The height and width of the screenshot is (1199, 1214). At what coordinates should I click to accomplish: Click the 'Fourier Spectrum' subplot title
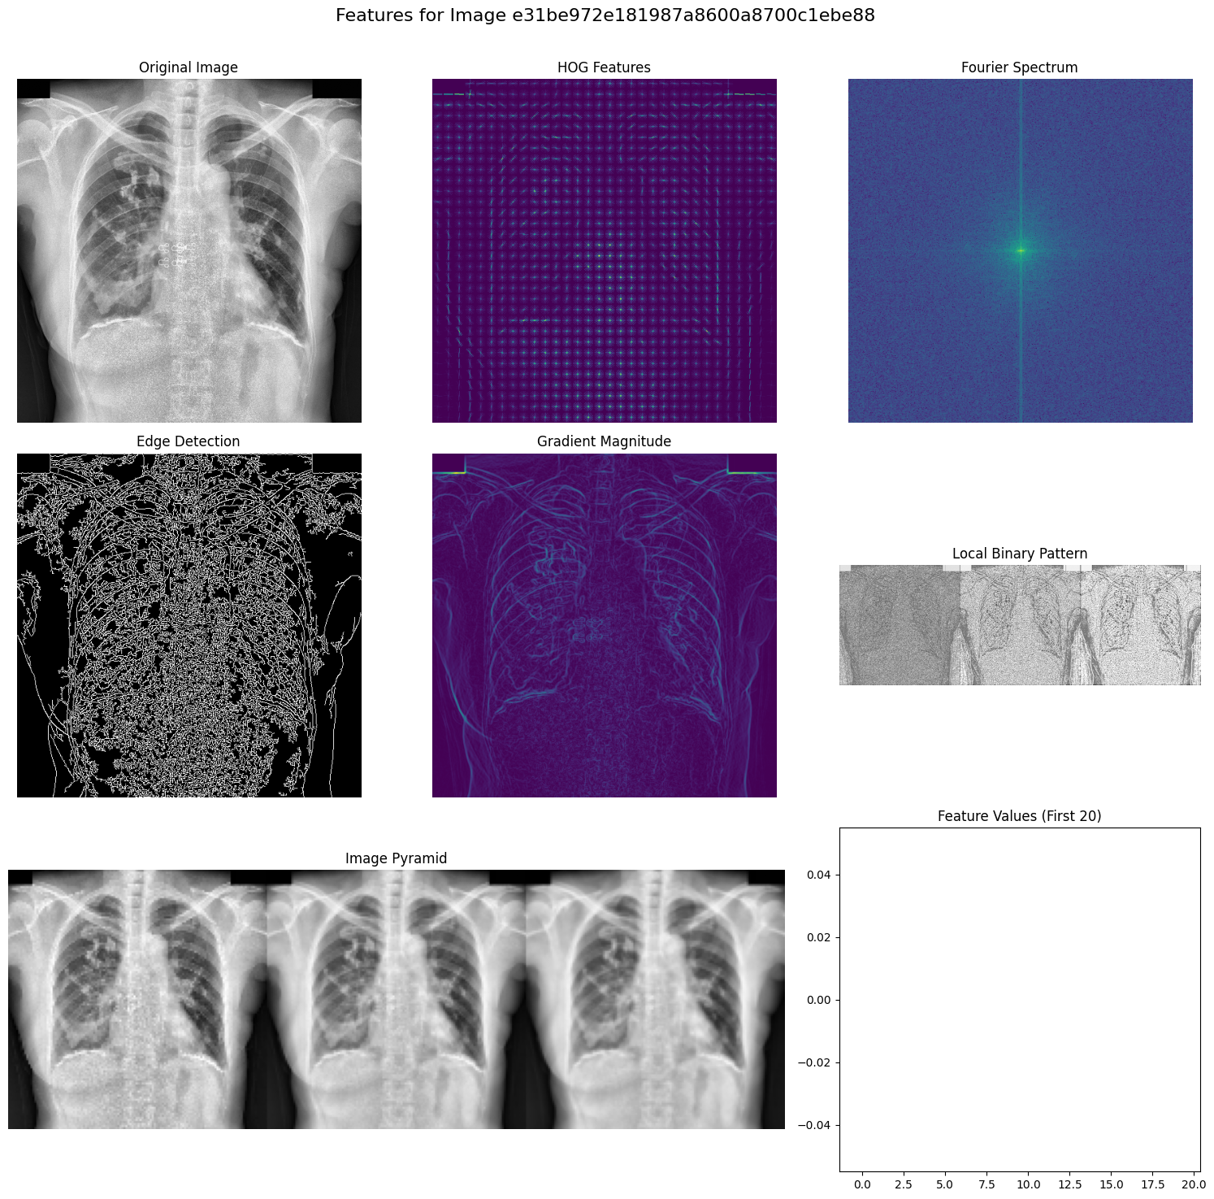1019,67
